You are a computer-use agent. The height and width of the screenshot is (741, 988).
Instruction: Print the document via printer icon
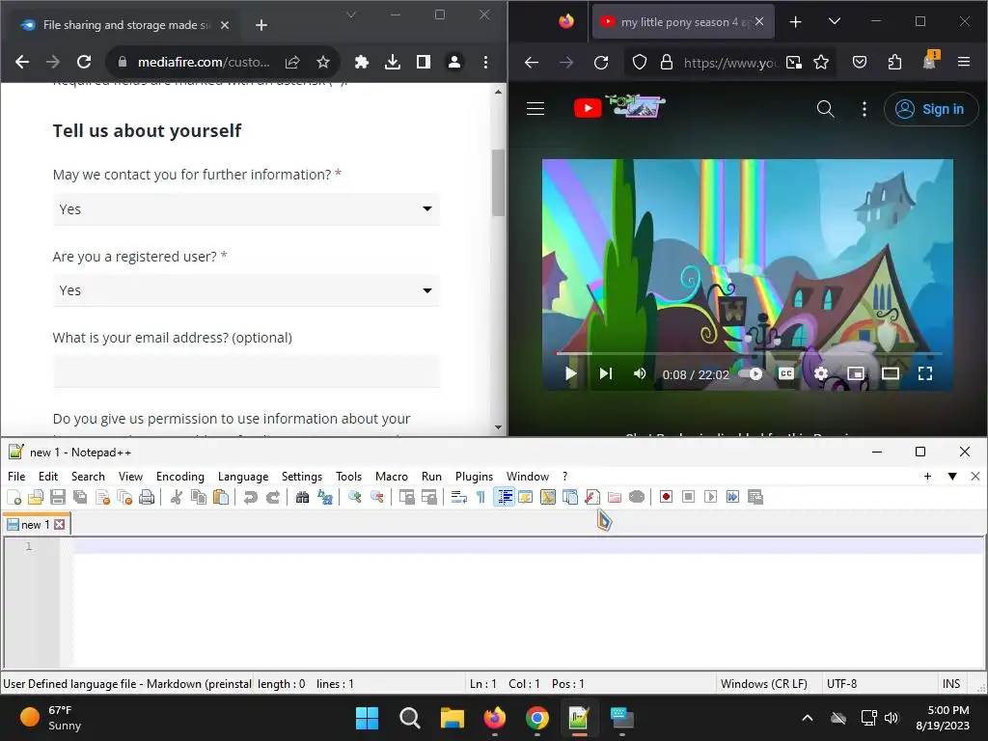point(147,497)
